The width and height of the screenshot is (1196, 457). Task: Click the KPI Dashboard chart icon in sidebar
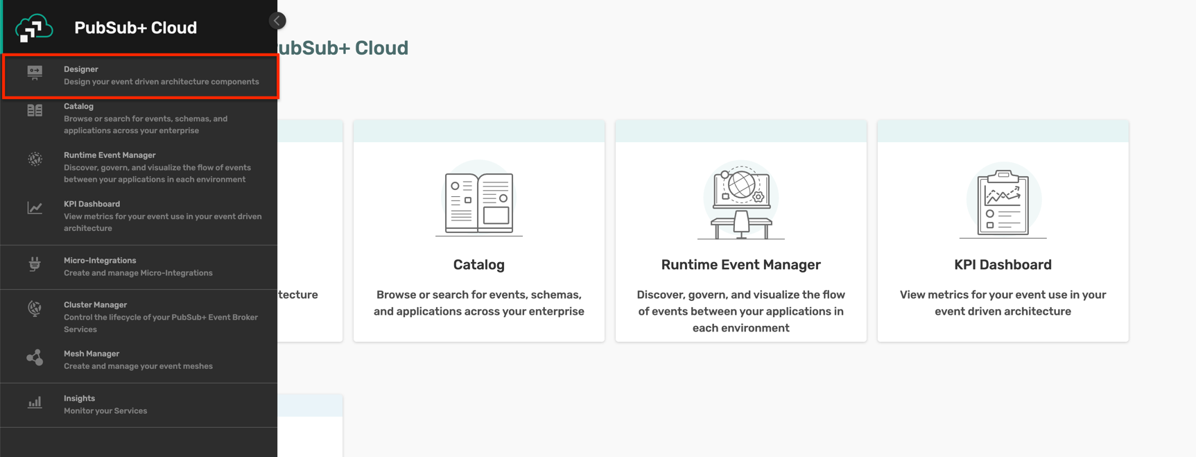point(35,208)
